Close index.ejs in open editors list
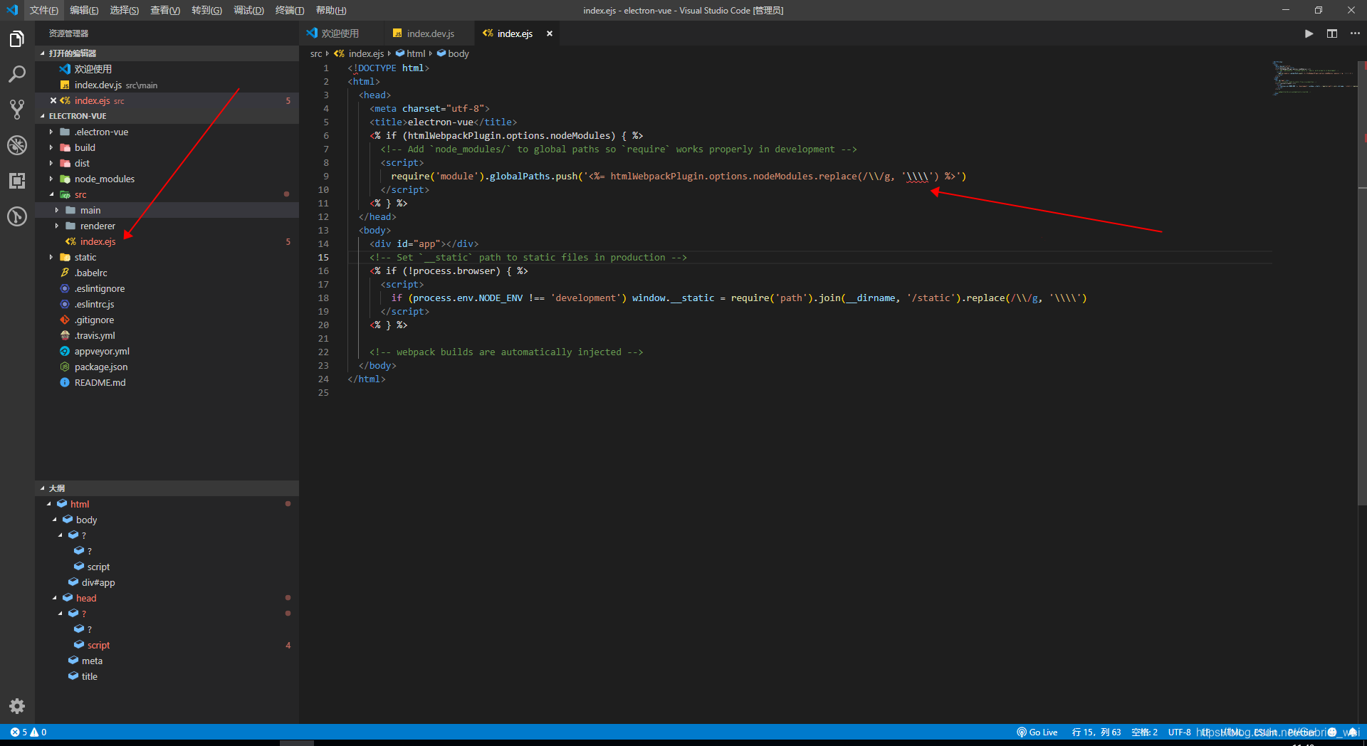 tap(53, 100)
